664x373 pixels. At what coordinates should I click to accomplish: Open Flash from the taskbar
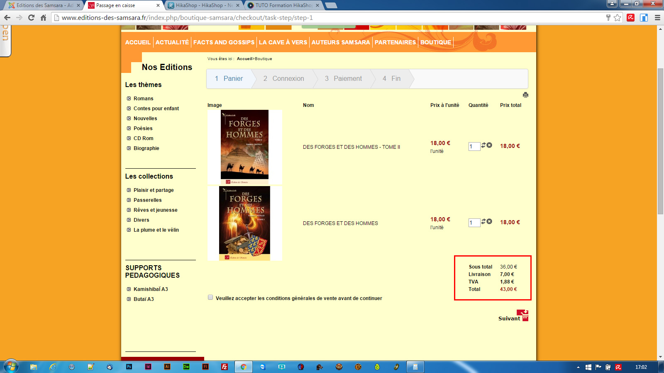coord(205,367)
